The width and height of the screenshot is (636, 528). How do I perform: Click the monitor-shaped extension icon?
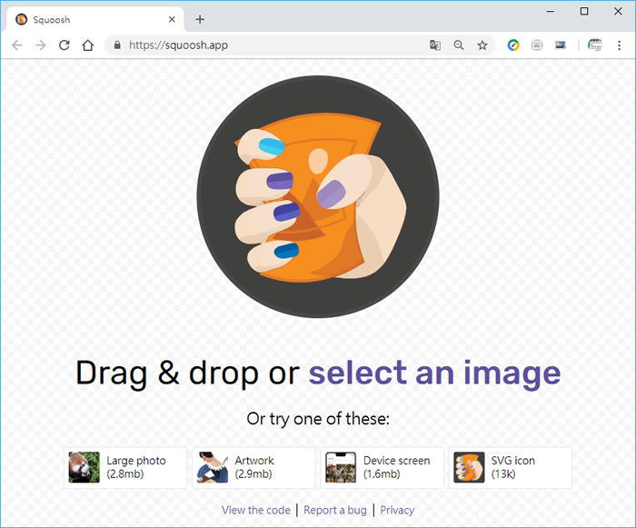click(561, 45)
